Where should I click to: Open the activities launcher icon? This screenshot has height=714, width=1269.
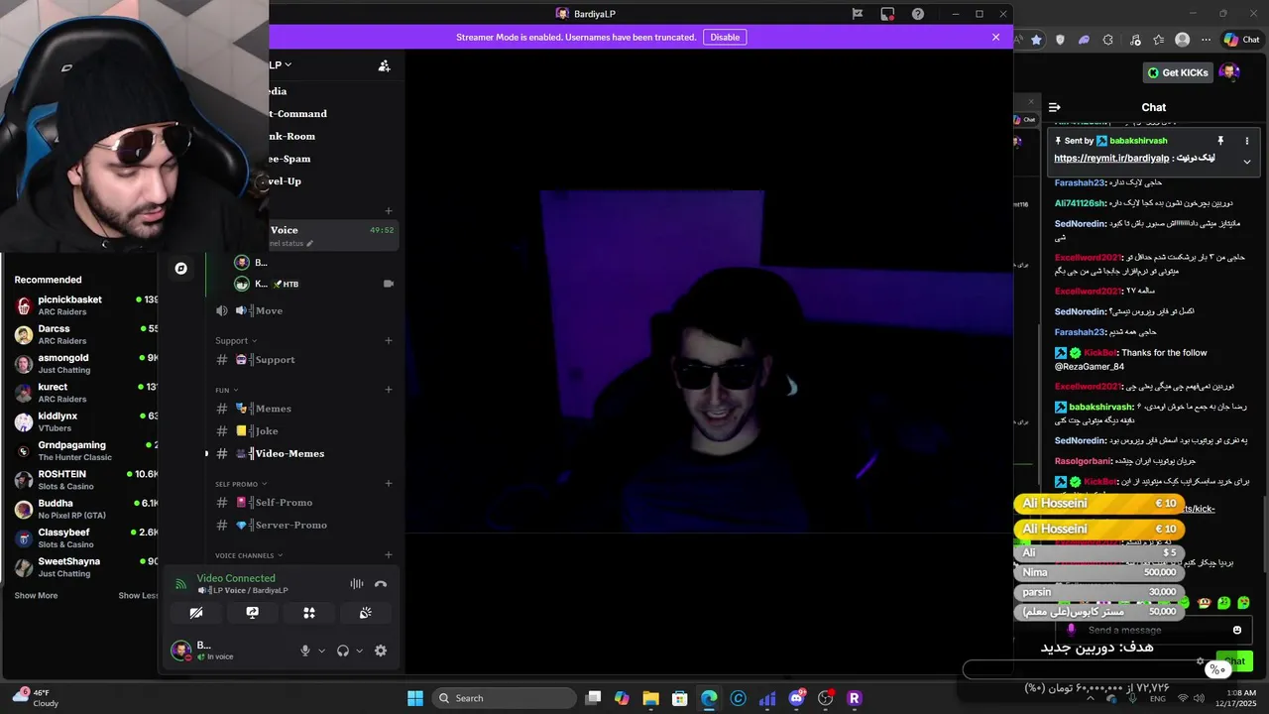coord(309,613)
